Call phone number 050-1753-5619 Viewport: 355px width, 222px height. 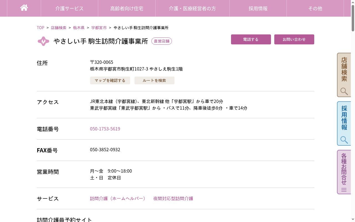pyautogui.click(x=105, y=129)
